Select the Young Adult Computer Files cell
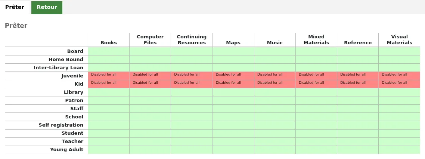425x159 pixels. (x=150, y=150)
